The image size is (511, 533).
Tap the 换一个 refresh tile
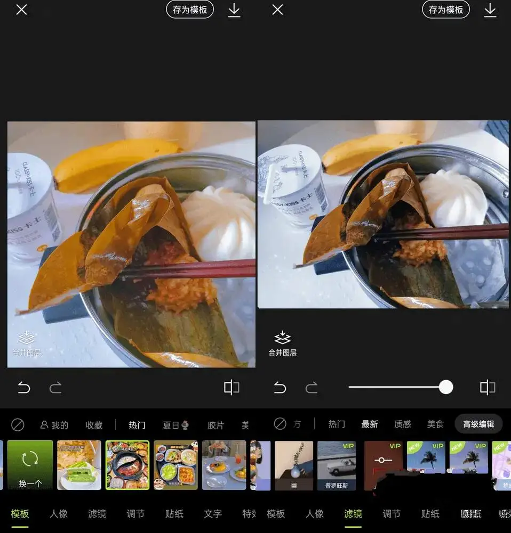(x=30, y=465)
